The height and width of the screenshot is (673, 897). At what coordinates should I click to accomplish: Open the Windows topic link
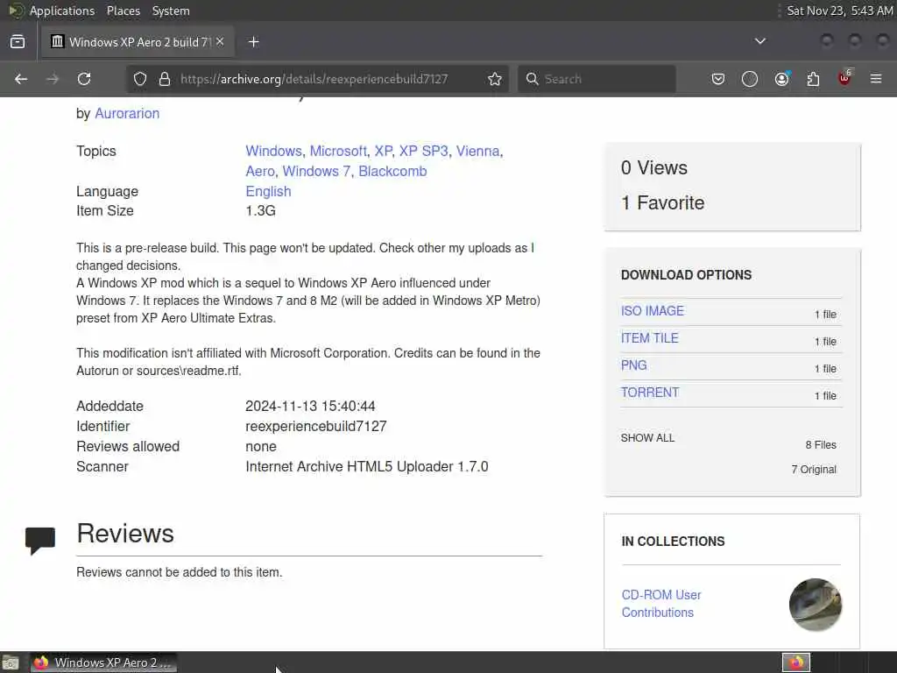pos(273,151)
